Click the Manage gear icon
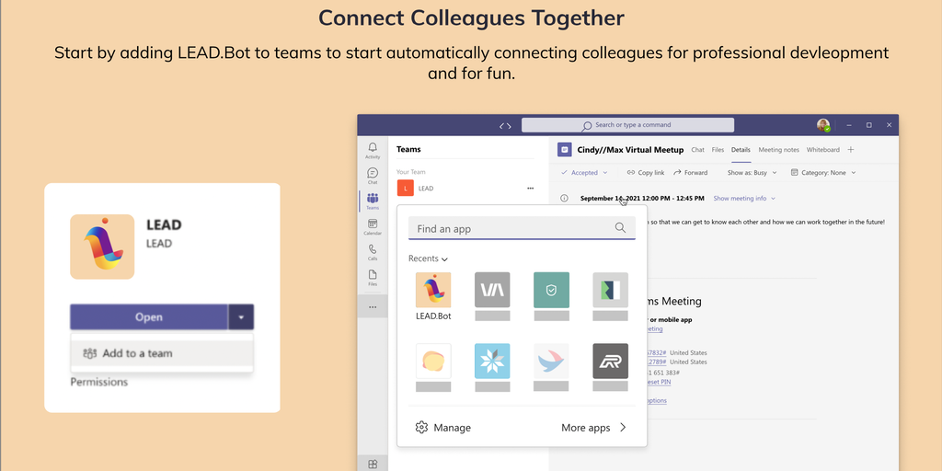This screenshot has width=942, height=471. click(422, 428)
